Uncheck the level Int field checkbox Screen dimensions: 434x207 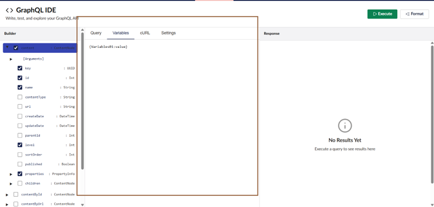pos(20,145)
